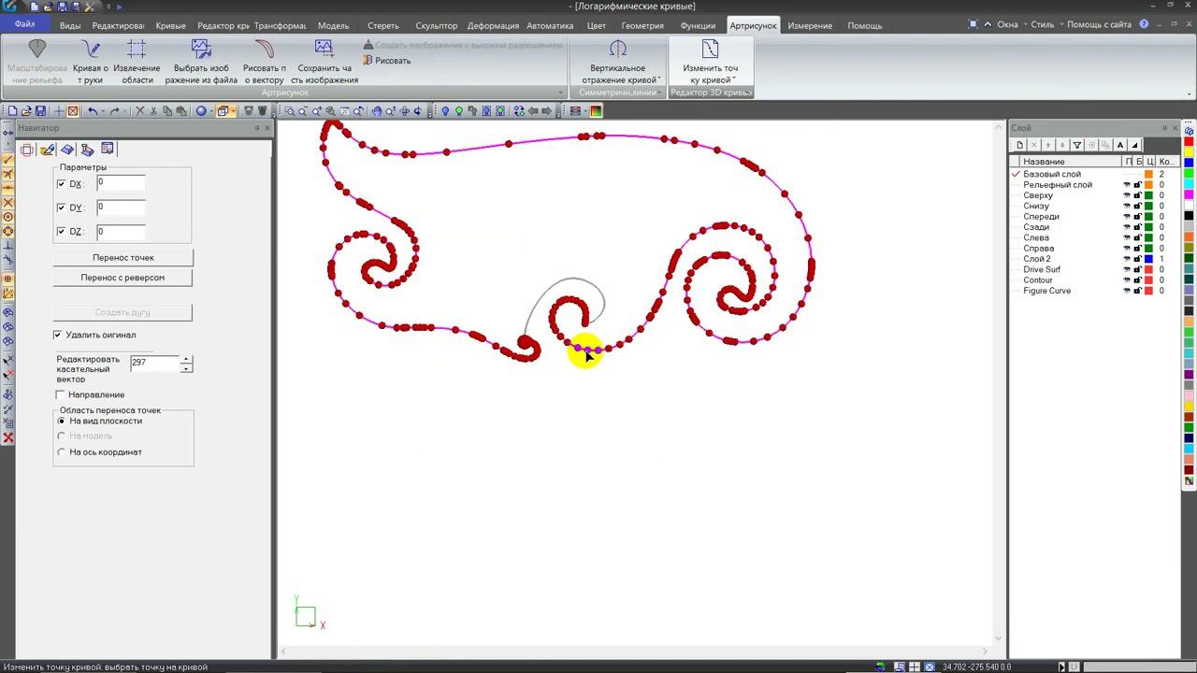Click the Перенос с реверсом button
The image size is (1197, 673).
pos(123,278)
